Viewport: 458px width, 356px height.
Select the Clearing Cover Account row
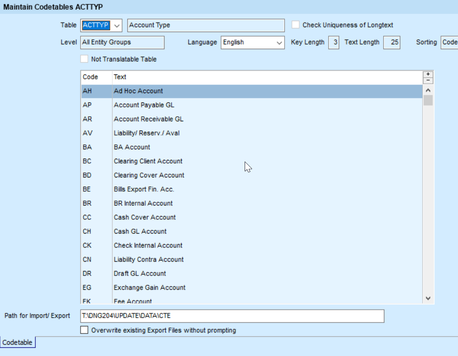click(x=149, y=175)
